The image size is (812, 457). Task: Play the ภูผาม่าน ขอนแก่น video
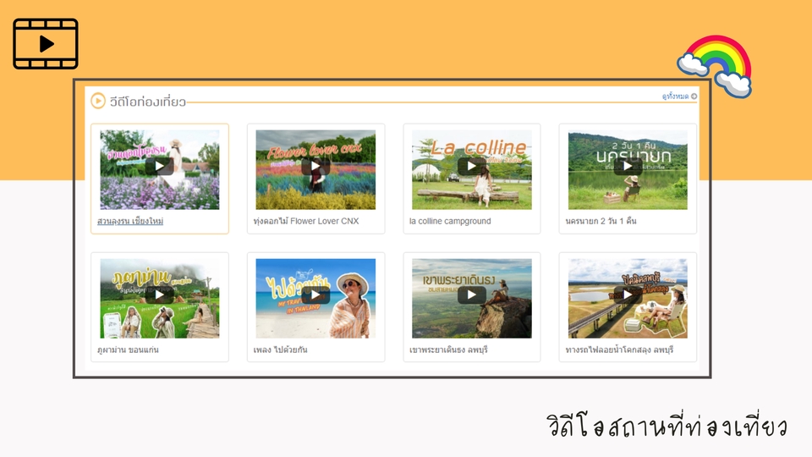click(159, 295)
